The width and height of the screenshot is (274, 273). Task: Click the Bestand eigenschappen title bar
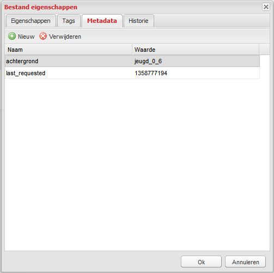[132, 7]
